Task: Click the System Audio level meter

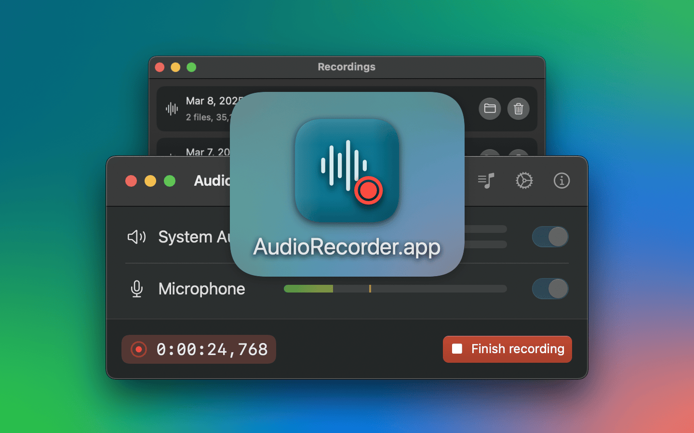Action: [x=485, y=237]
